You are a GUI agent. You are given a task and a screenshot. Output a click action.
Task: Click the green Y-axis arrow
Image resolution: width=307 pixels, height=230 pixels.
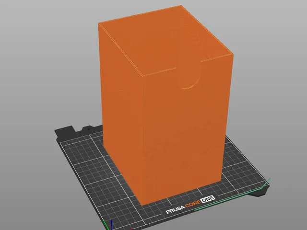(x=106, y=225)
